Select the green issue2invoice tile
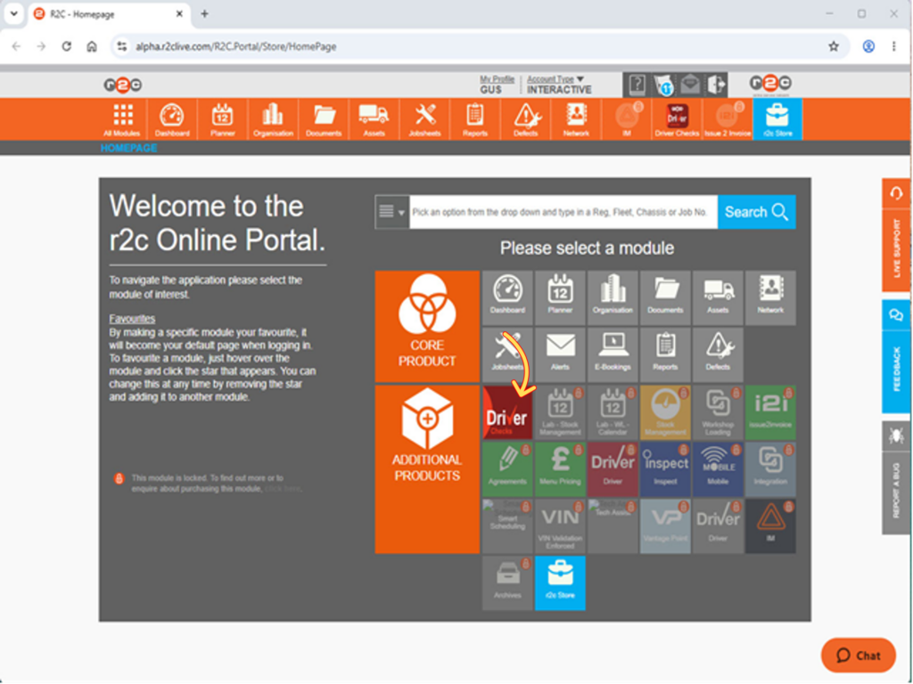 click(770, 411)
